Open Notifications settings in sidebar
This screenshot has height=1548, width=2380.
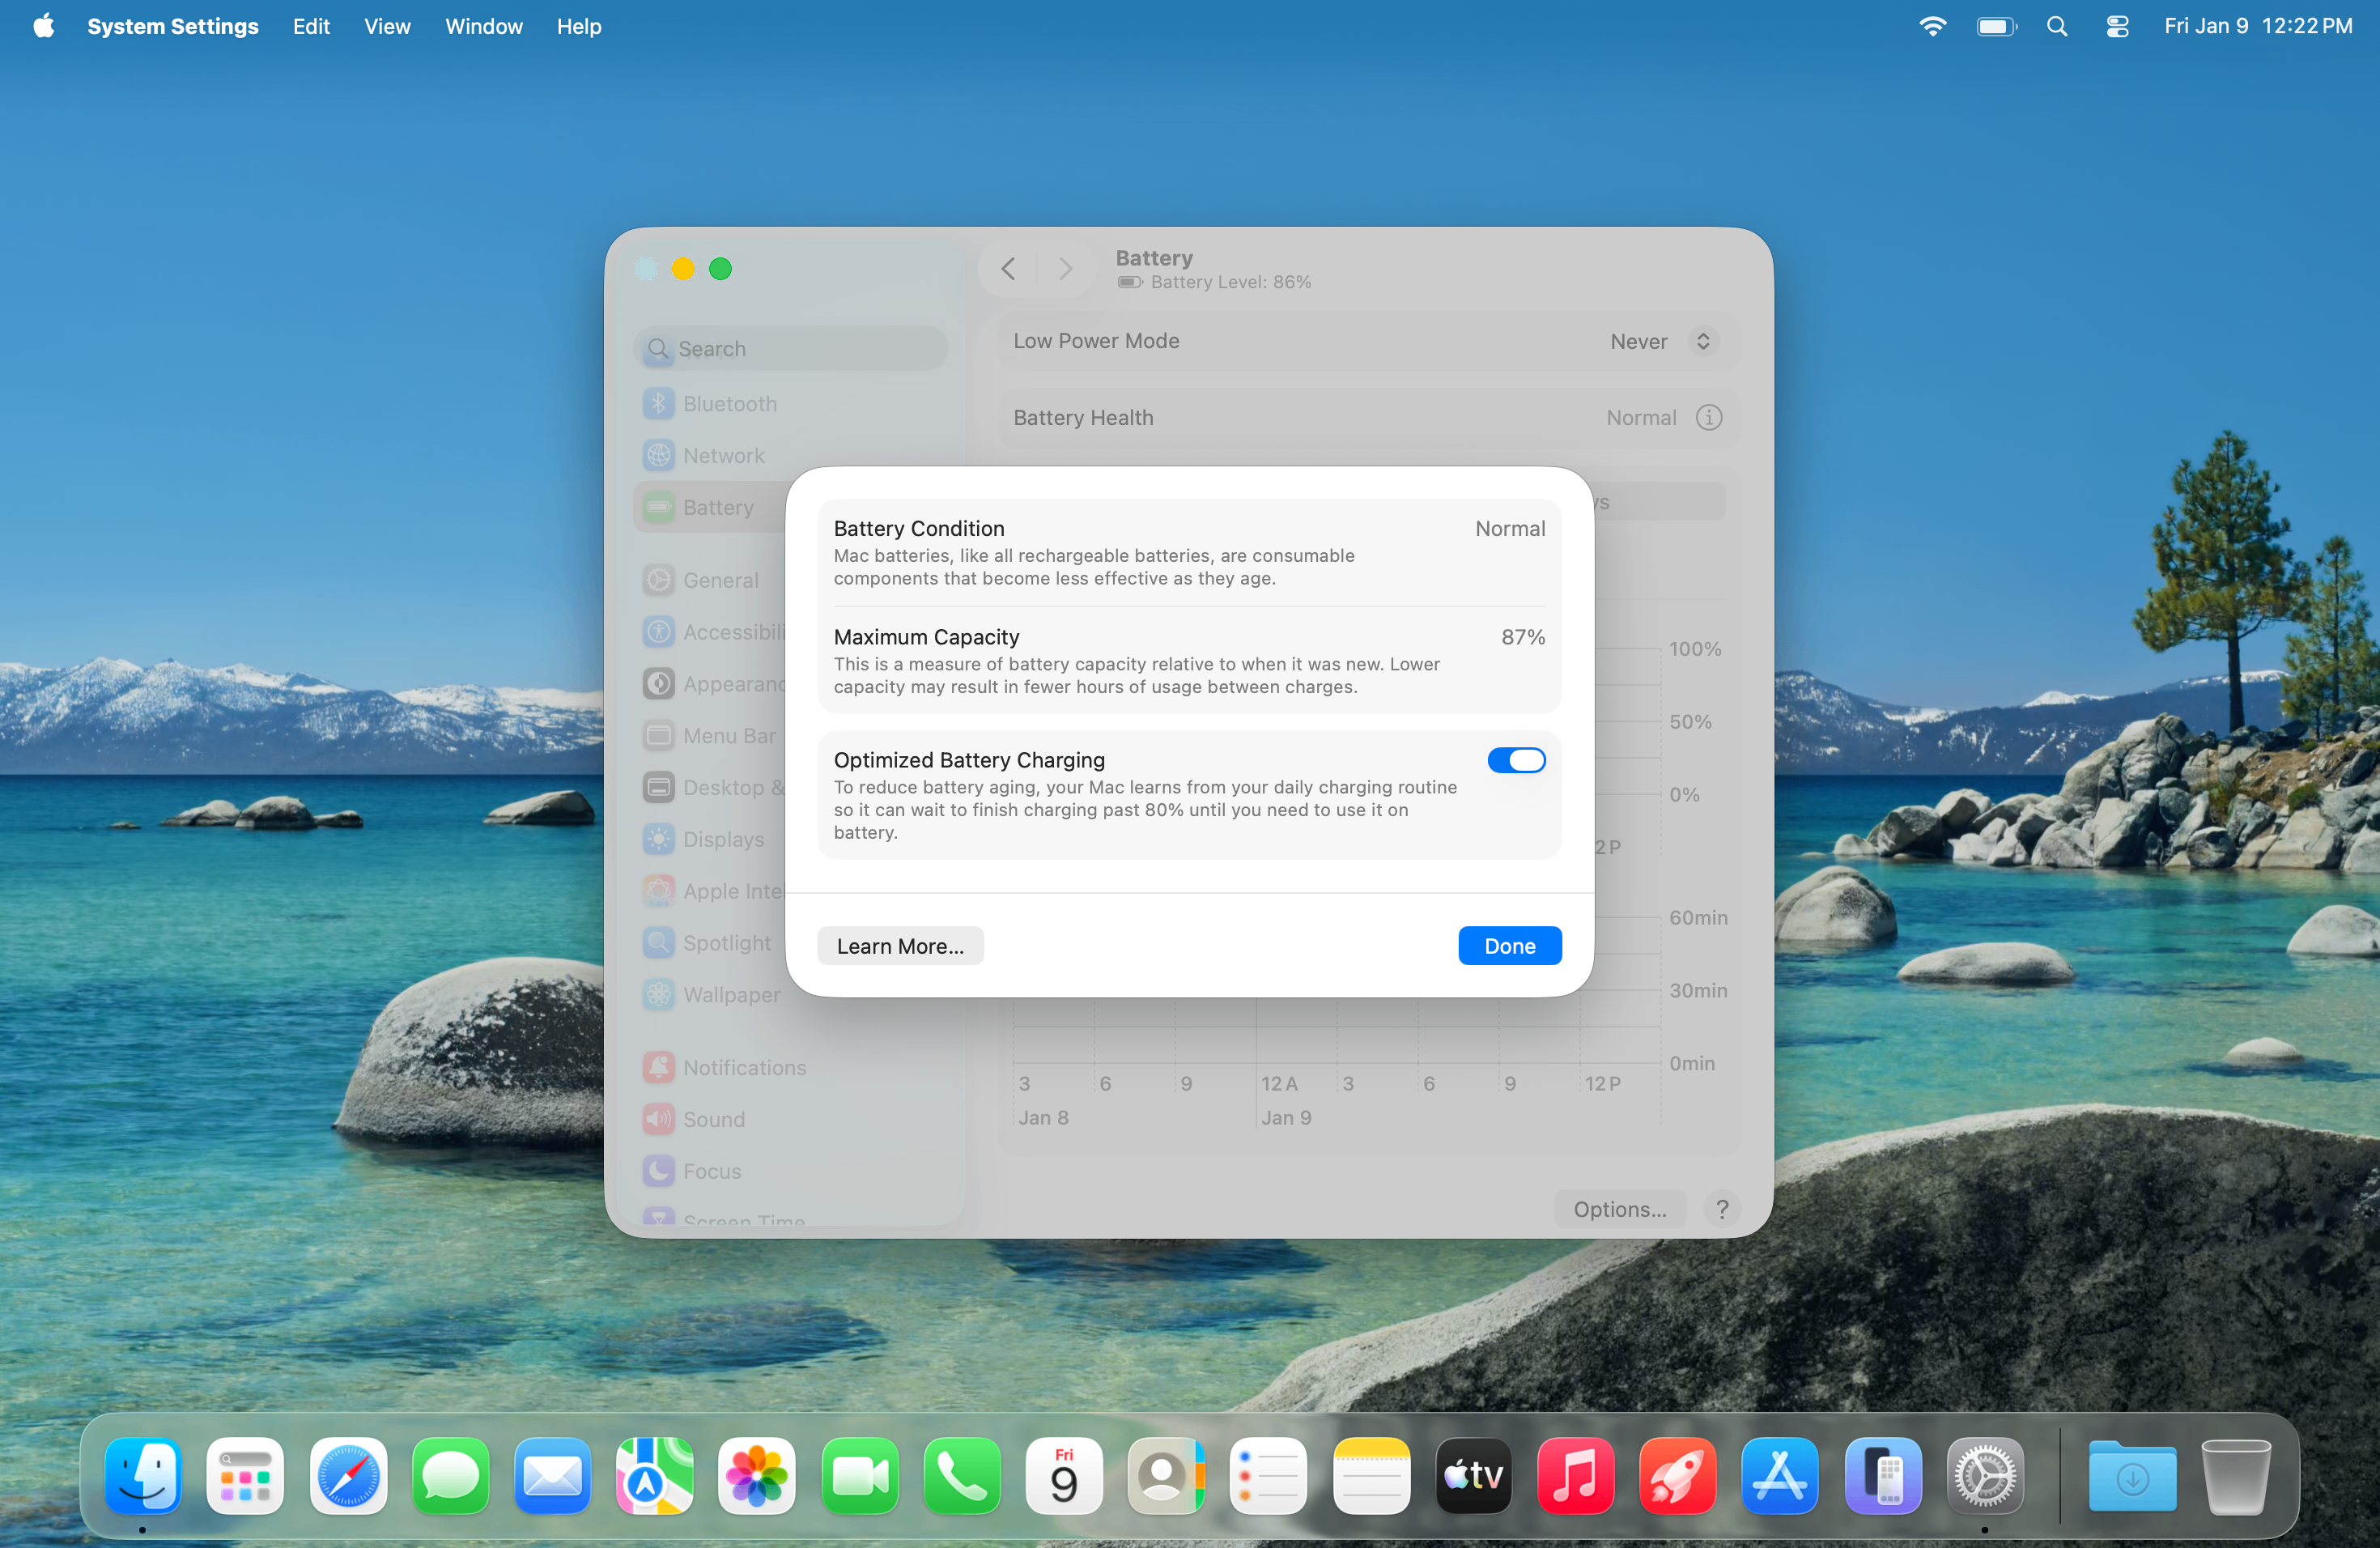tap(790, 1068)
